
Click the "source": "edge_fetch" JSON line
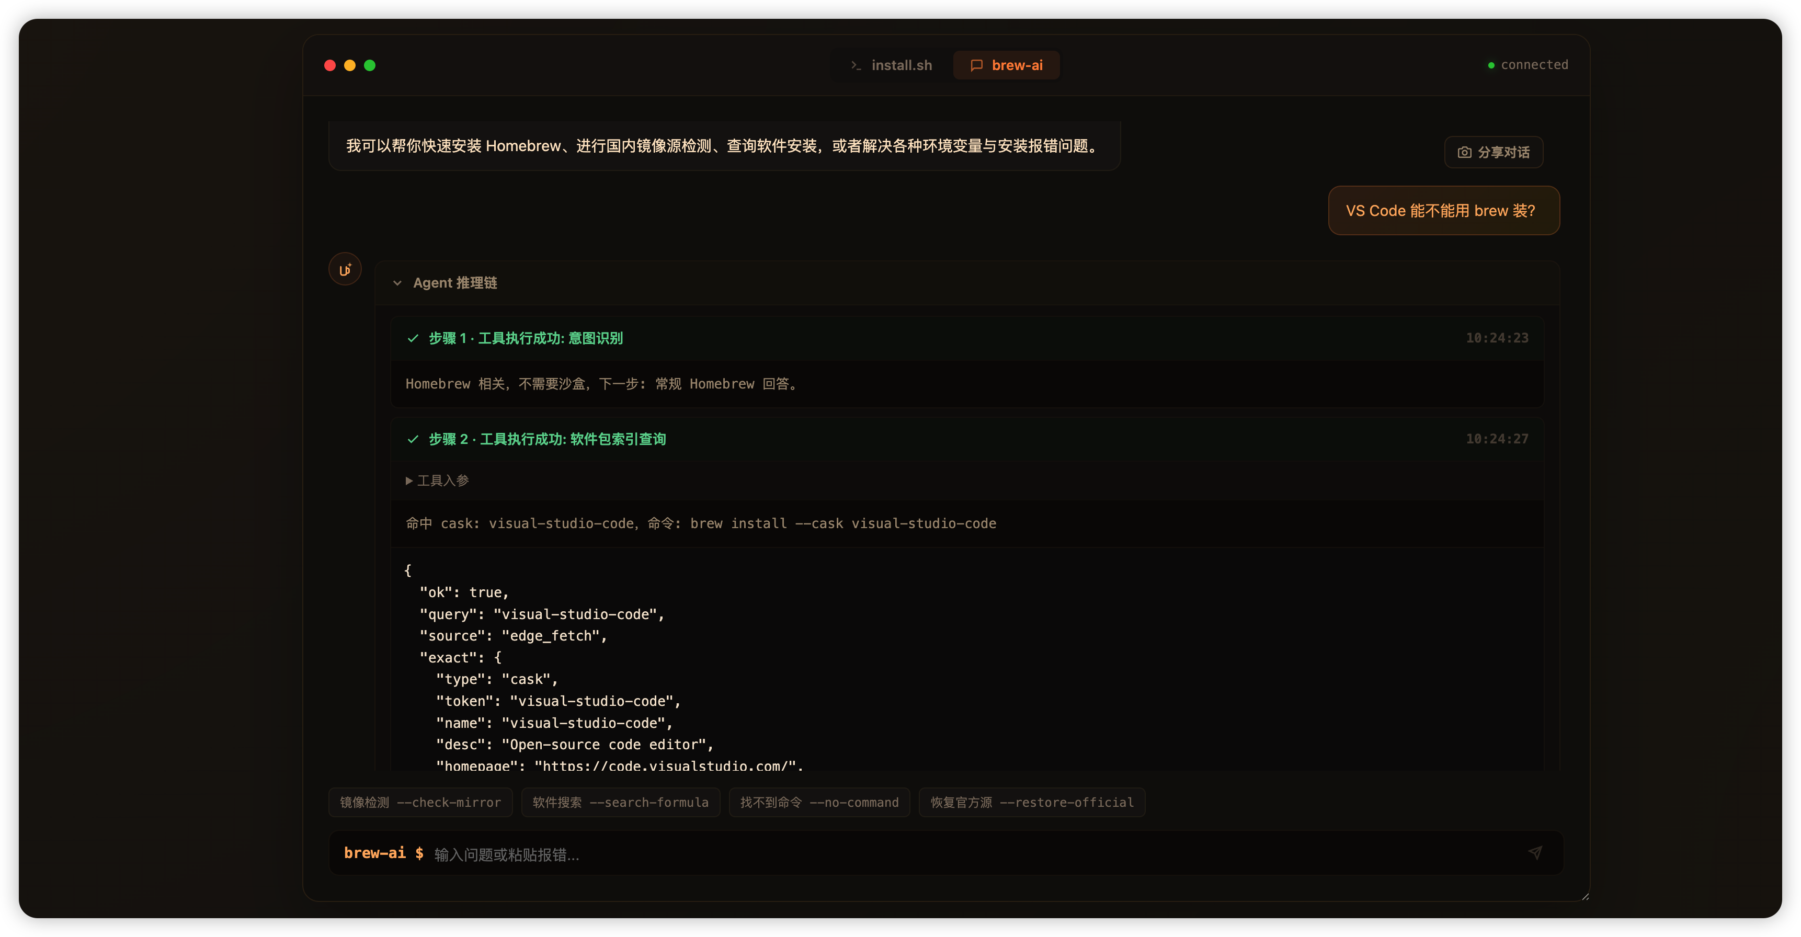[513, 636]
